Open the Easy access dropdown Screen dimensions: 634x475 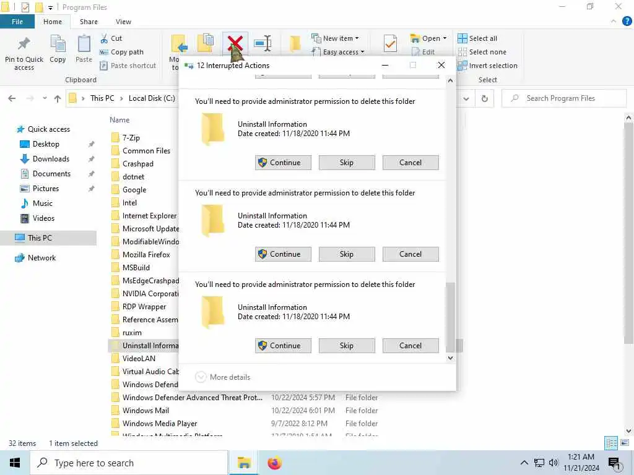(337, 52)
